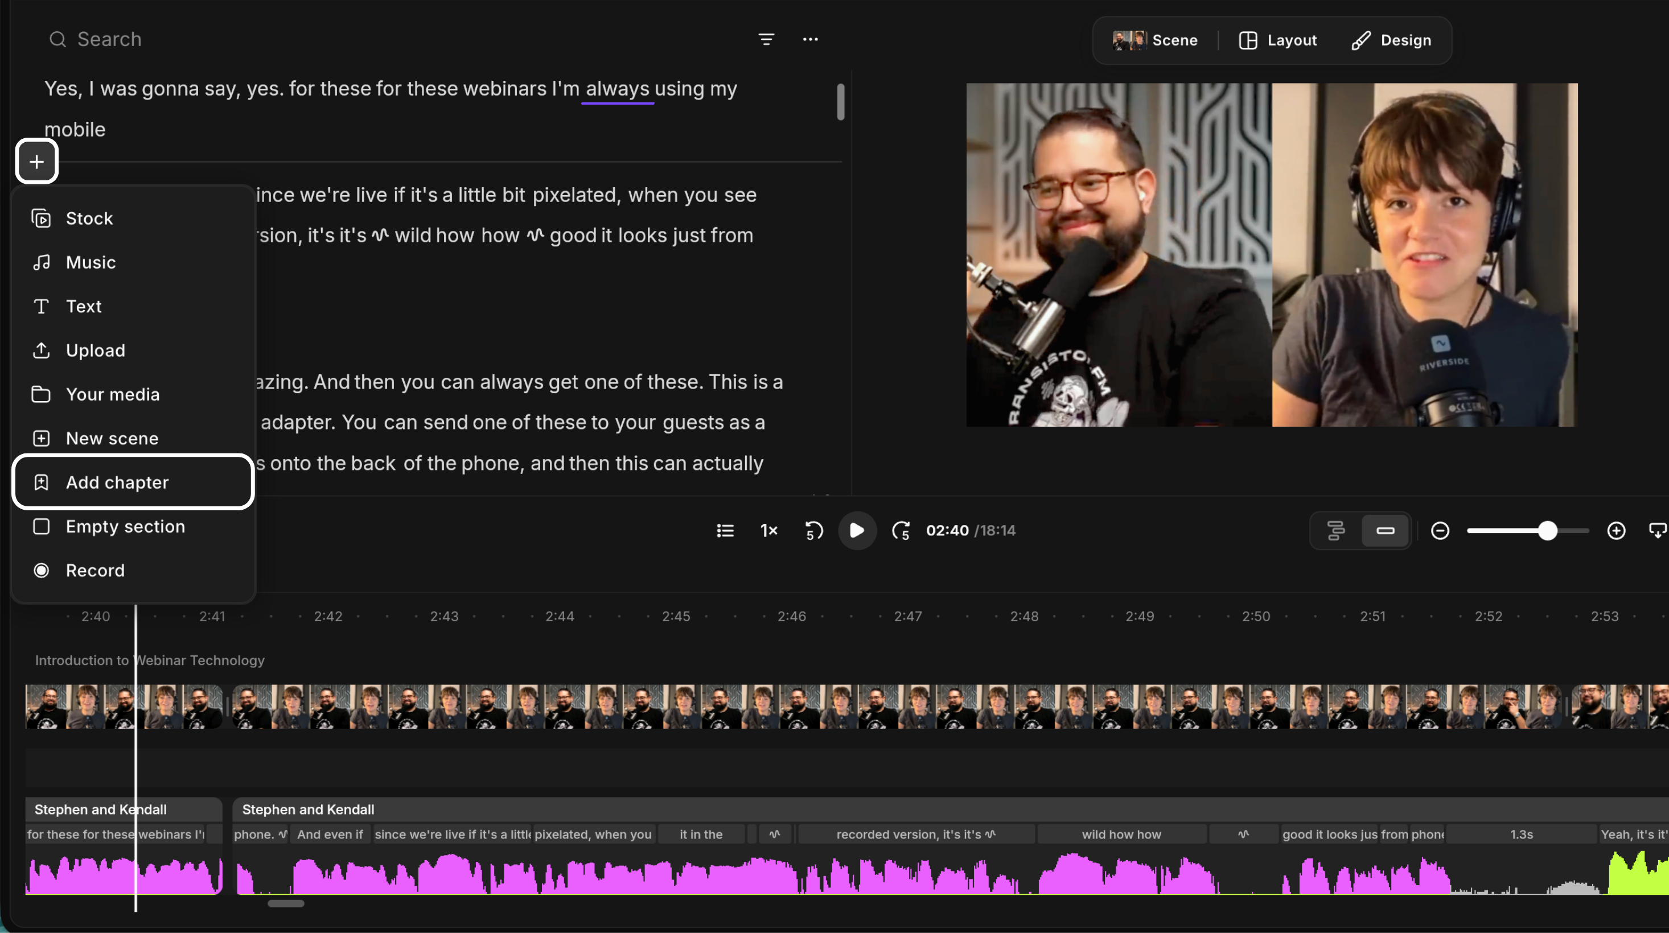The width and height of the screenshot is (1669, 933).
Task: Click the timeline zoom slider handle
Action: point(1548,531)
